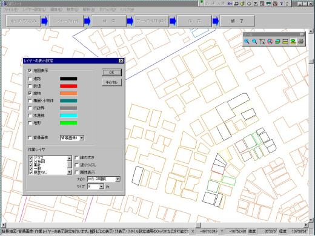Click the magnifier with red circle tool
Screen dimensions: 315x236
(x=270, y=42)
